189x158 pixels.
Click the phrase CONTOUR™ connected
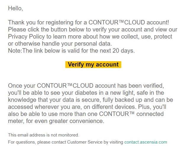131,114
